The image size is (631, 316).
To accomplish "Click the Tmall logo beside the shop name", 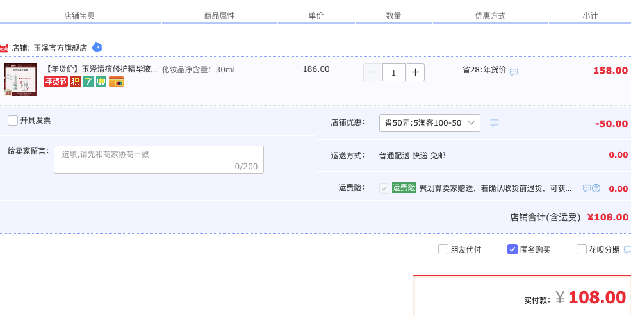I will 4,48.
